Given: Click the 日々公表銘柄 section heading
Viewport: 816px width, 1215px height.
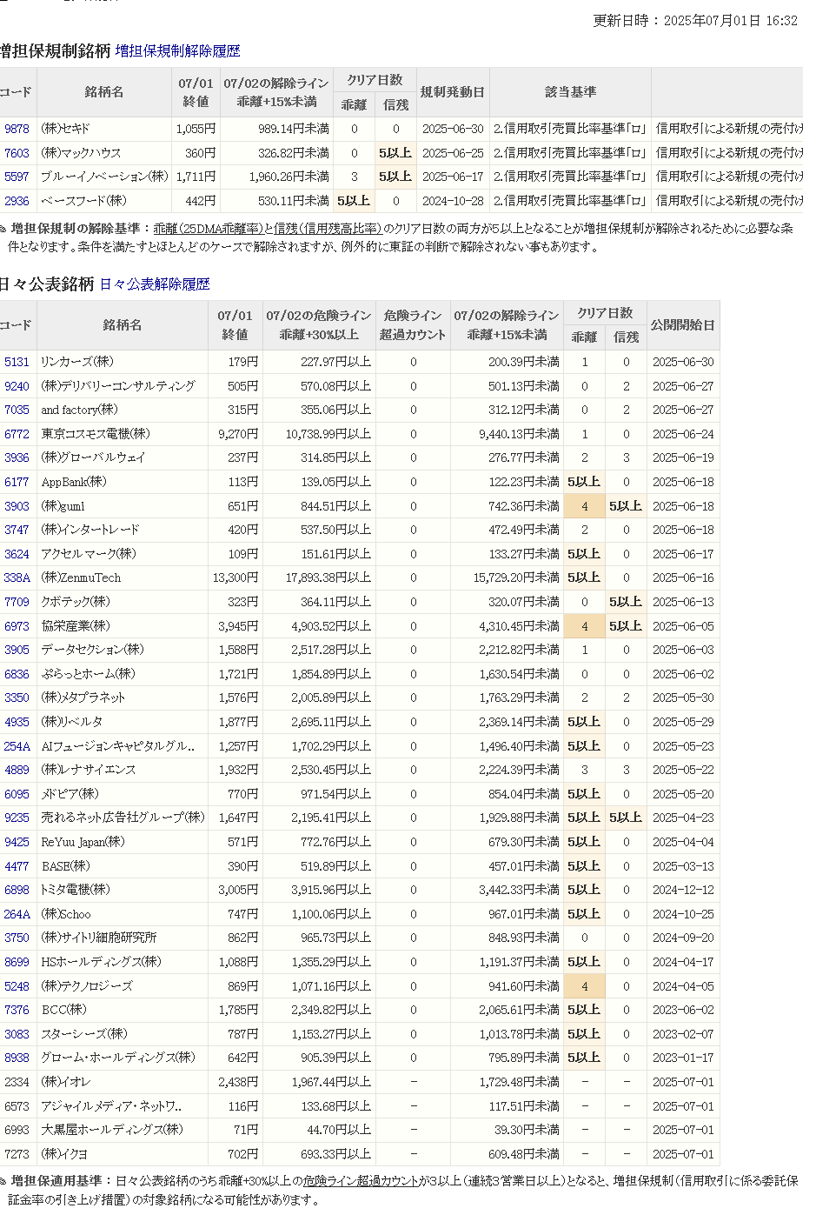Looking at the screenshot, I should (47, 284).
